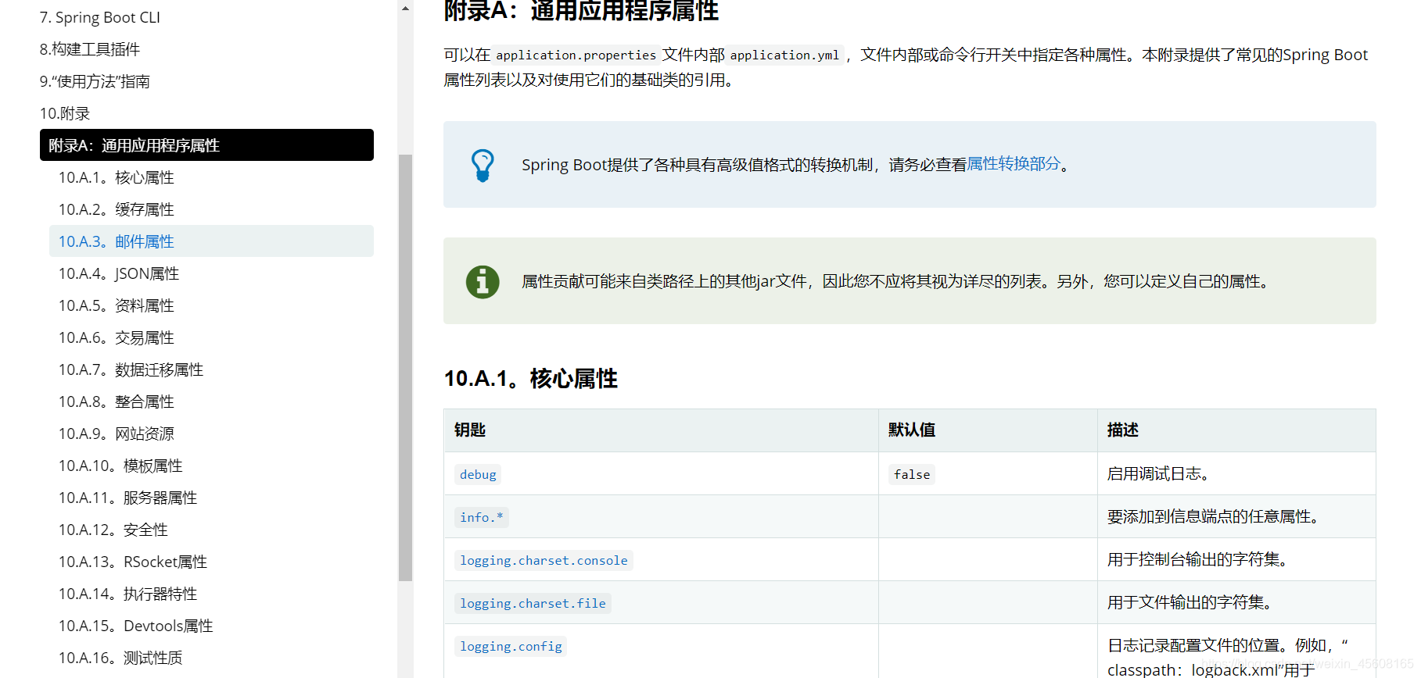1421x678 pixels.
Task: Open the 7. Spring Boot CLI section
Action: pos(100,17)
